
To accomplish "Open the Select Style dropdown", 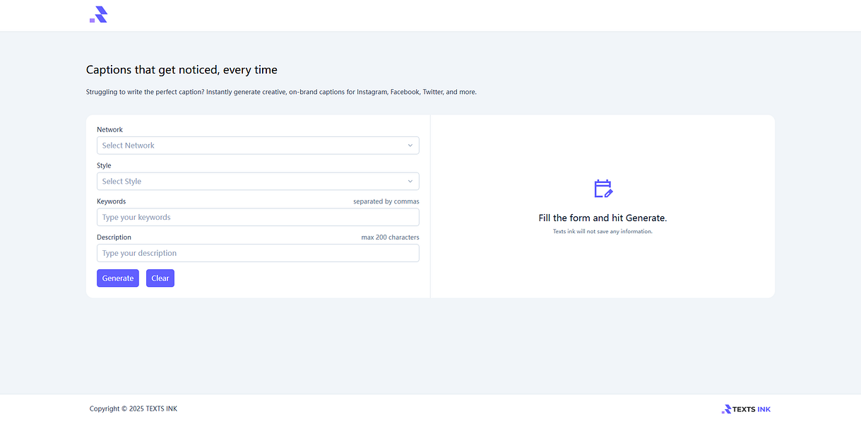I will pyautogui.click(x=258, y=182).
